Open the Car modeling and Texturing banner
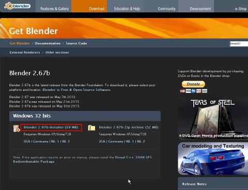Viewport: 248px width, 190px height. tap(213, 159)
